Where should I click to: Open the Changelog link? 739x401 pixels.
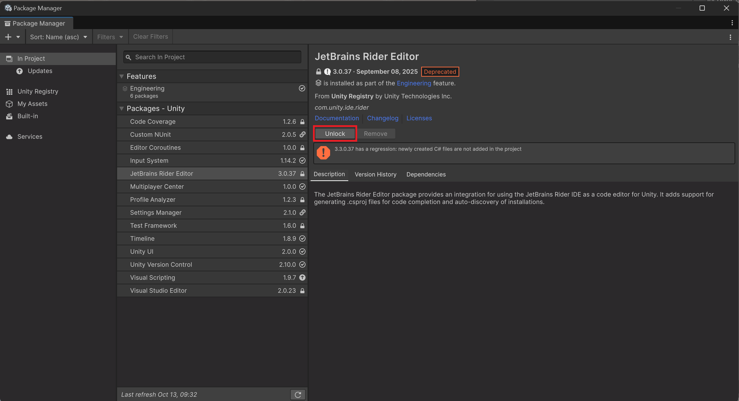pyautogui.click(x=383, y=118)
